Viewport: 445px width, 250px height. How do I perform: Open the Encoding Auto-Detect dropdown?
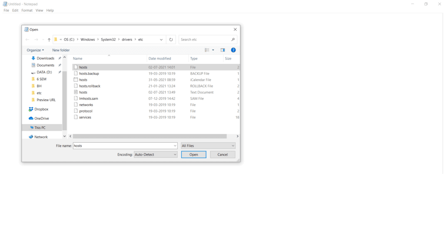pyautogui.click(x=155, y=154)
